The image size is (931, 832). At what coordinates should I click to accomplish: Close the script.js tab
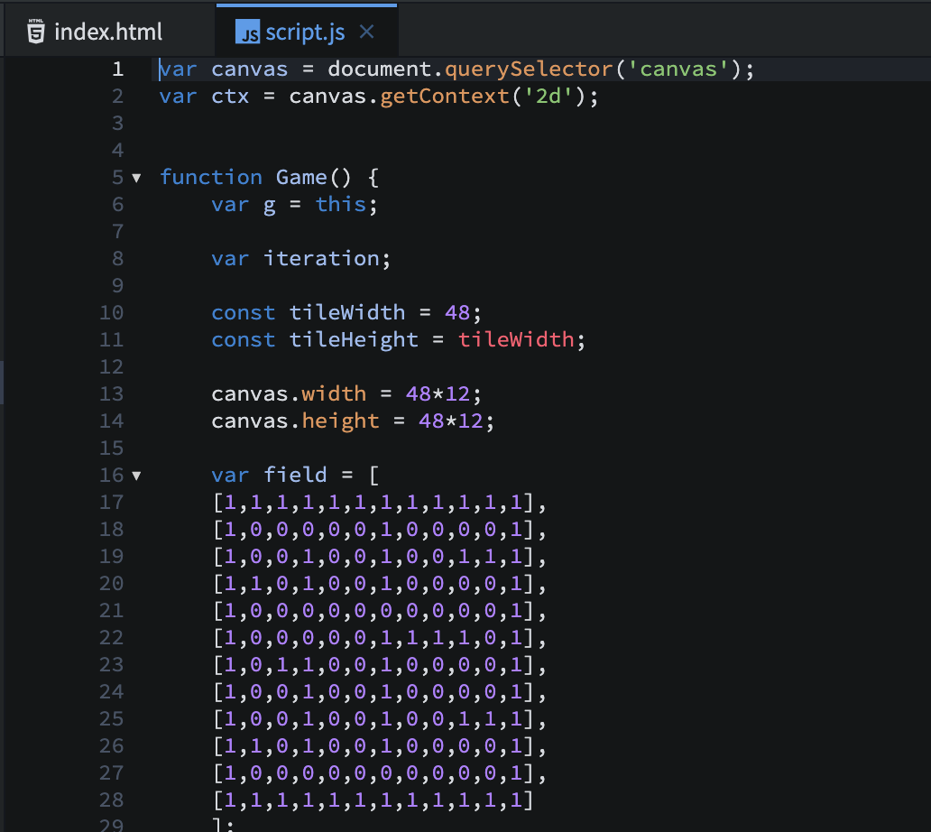click(x=366, y=30)
